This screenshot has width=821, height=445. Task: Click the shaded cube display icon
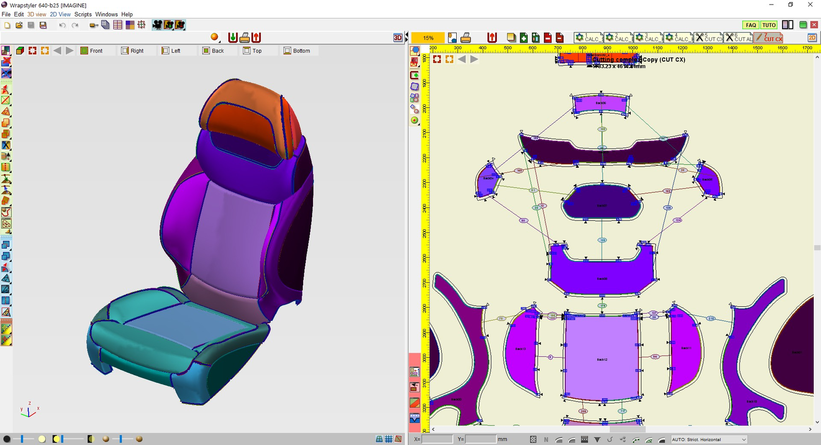(20, 50)
